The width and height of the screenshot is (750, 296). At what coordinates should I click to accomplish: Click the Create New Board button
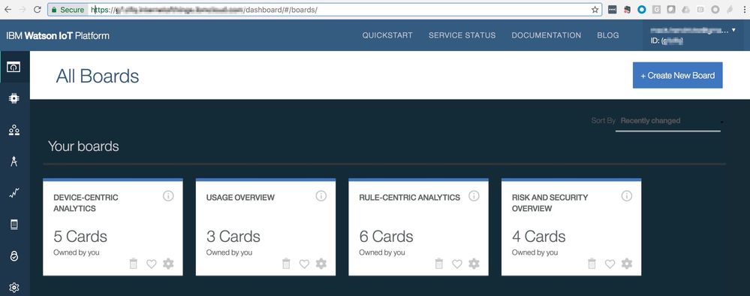pos(677,75)
